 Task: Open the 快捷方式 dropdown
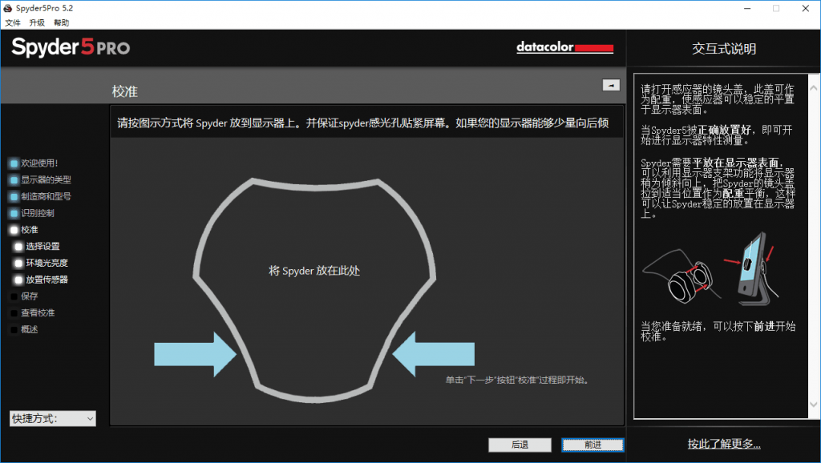pyautogui.click(x=52, y=418)
